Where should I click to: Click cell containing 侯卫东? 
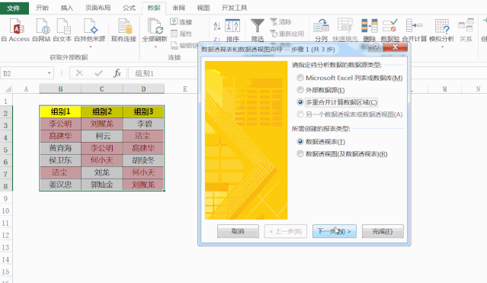pos(60,160)
